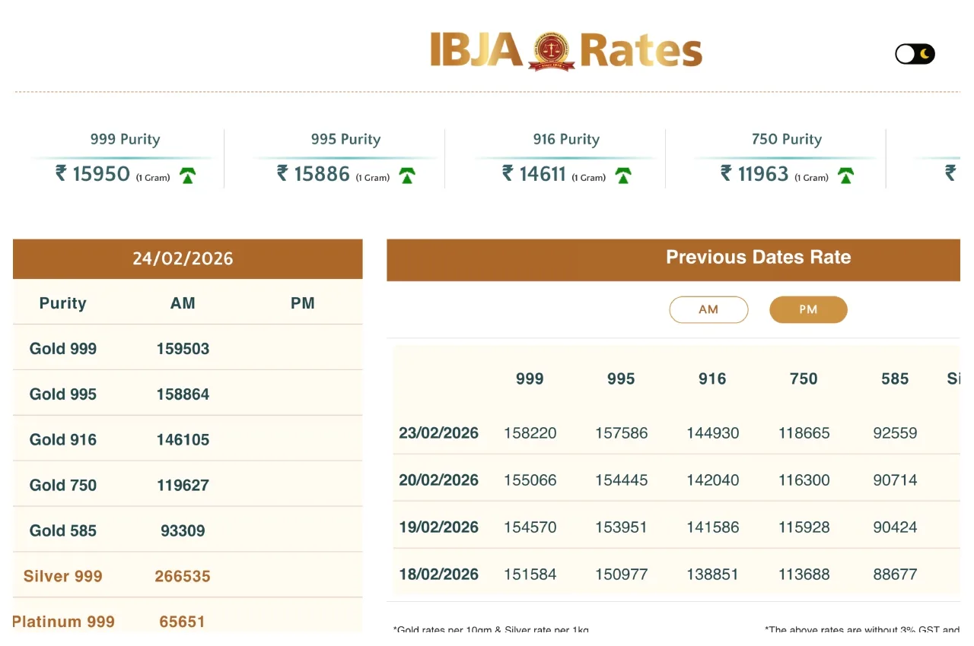Click the Platinum 999 row label
This screenshot has height=646, width=974.
63,622
